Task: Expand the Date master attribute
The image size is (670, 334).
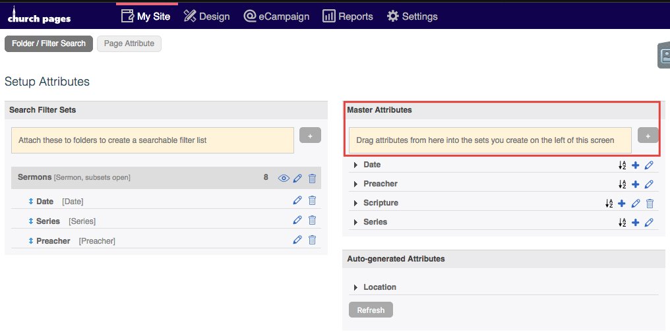Action: tap(355, 165)
